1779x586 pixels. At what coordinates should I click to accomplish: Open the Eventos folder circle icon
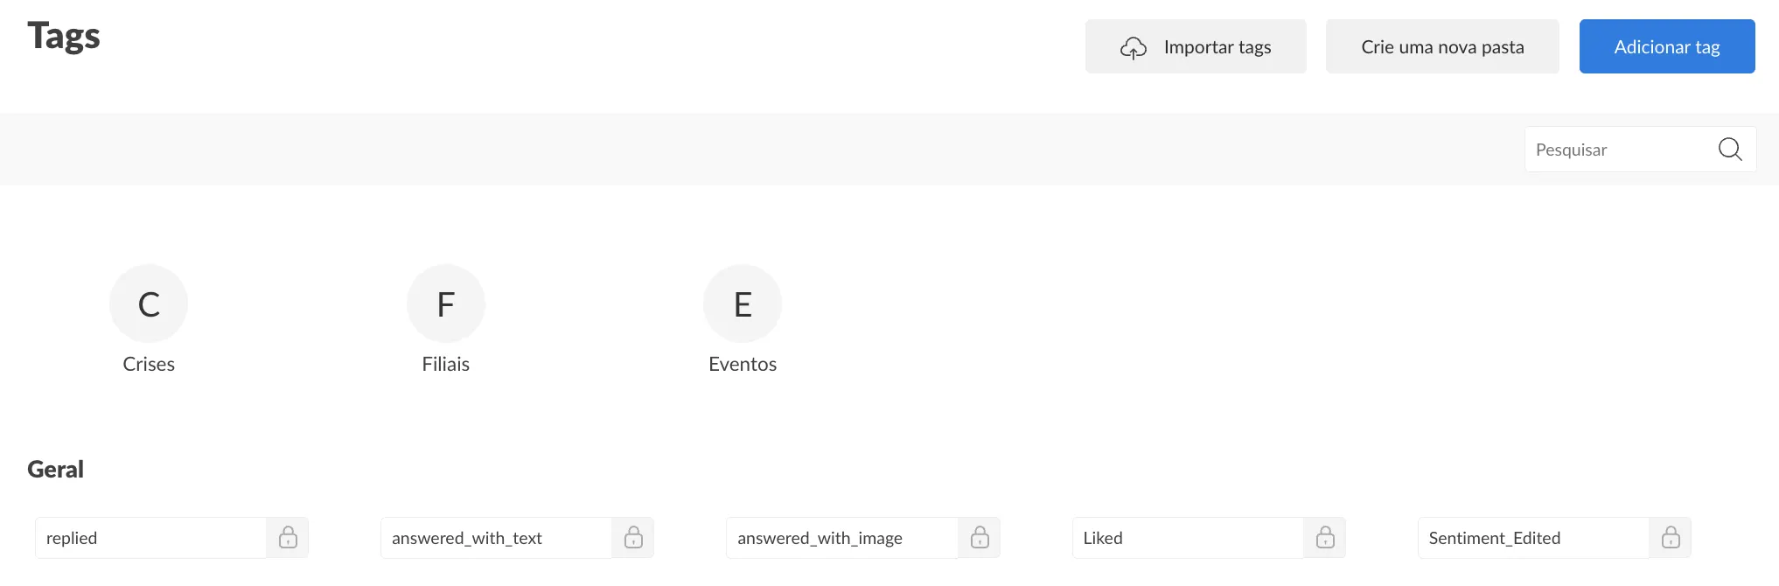(743, 303)
